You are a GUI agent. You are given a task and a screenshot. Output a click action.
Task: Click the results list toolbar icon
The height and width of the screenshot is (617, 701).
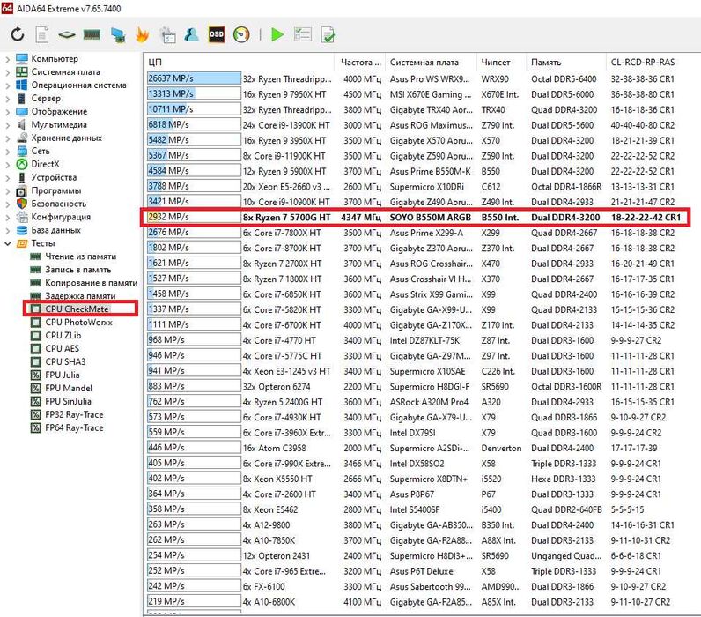[x=303, y=34]
